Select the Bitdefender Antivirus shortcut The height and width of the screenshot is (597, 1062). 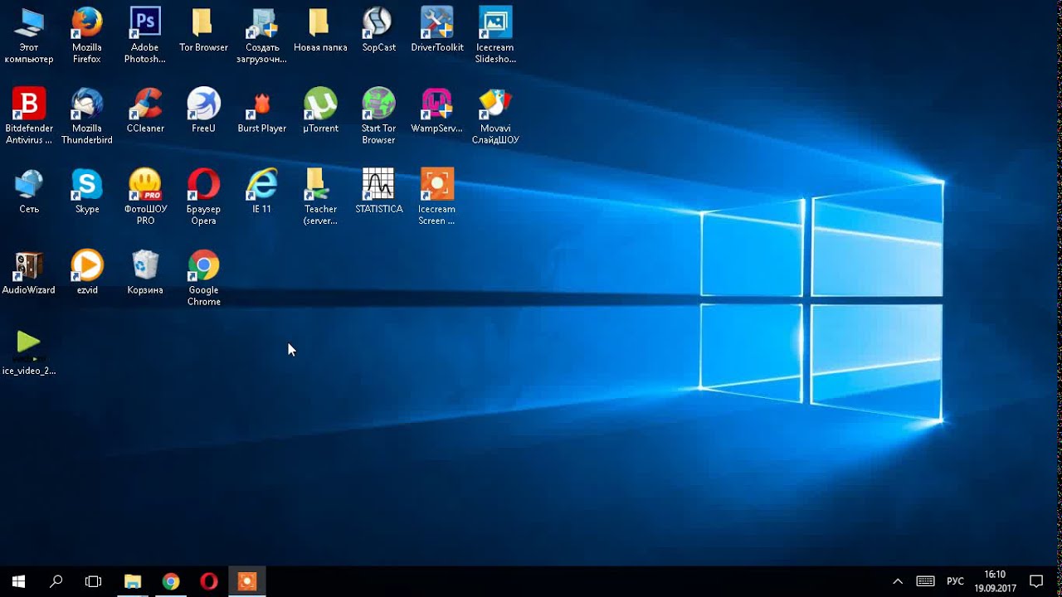click(29, 116)
